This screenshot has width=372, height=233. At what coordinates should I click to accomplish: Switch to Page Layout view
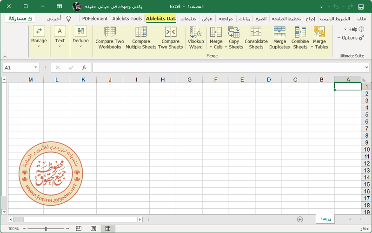(x=93, y=228)
